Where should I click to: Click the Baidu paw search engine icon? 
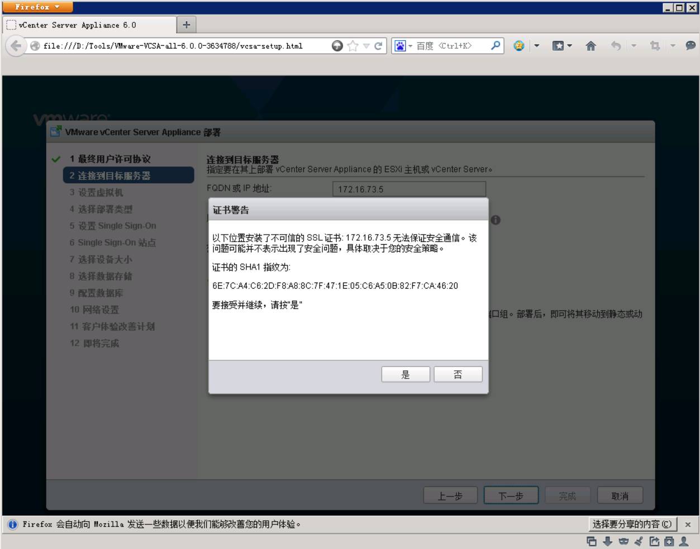(400, 46)
